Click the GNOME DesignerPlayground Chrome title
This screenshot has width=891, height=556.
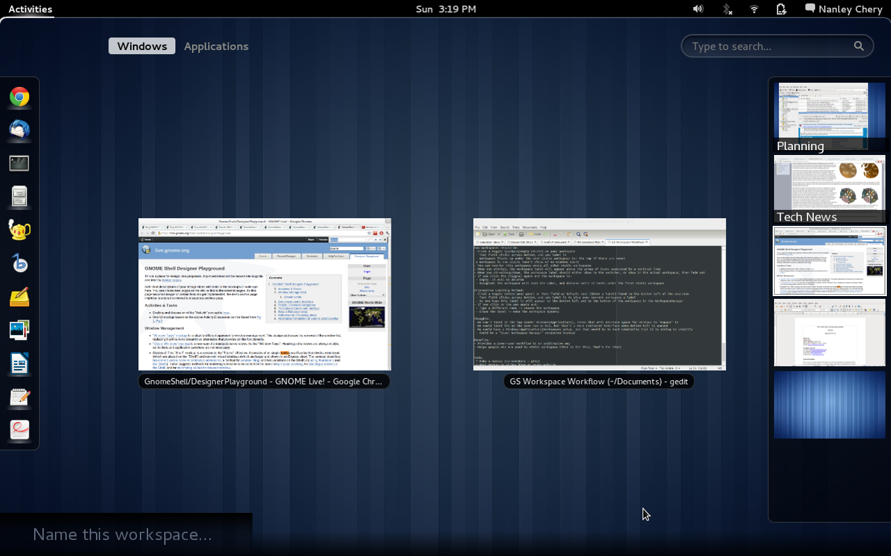(264, 381)
